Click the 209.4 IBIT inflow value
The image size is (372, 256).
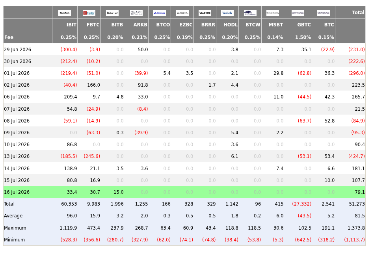(71, 97)
